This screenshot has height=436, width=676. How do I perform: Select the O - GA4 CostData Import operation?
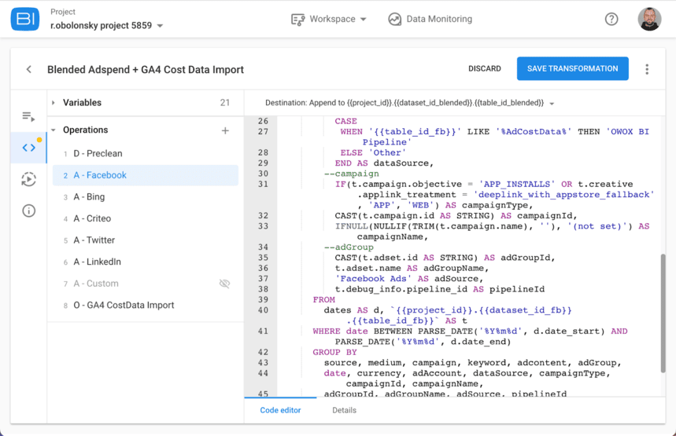124,305
